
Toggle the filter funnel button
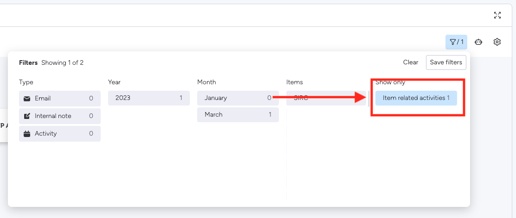[456, 42]
